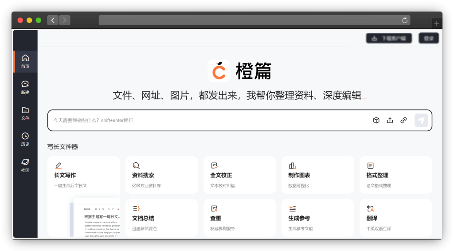Open the 长文写作 long writing card
The height and width of the screenshot is (251, 454).
[x=83, y=175]
